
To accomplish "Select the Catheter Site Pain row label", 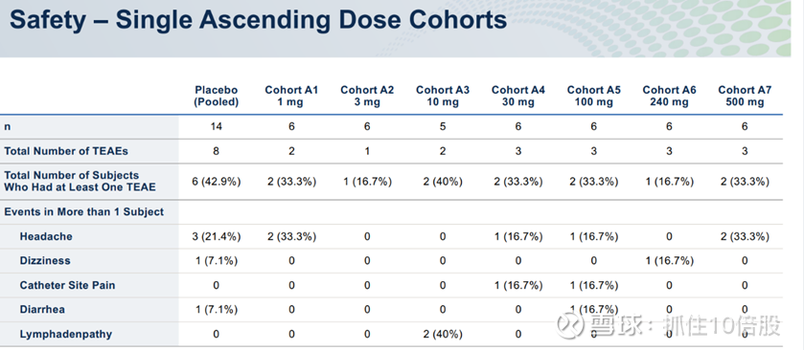I will pyautogui.click(x=67, y=285).
